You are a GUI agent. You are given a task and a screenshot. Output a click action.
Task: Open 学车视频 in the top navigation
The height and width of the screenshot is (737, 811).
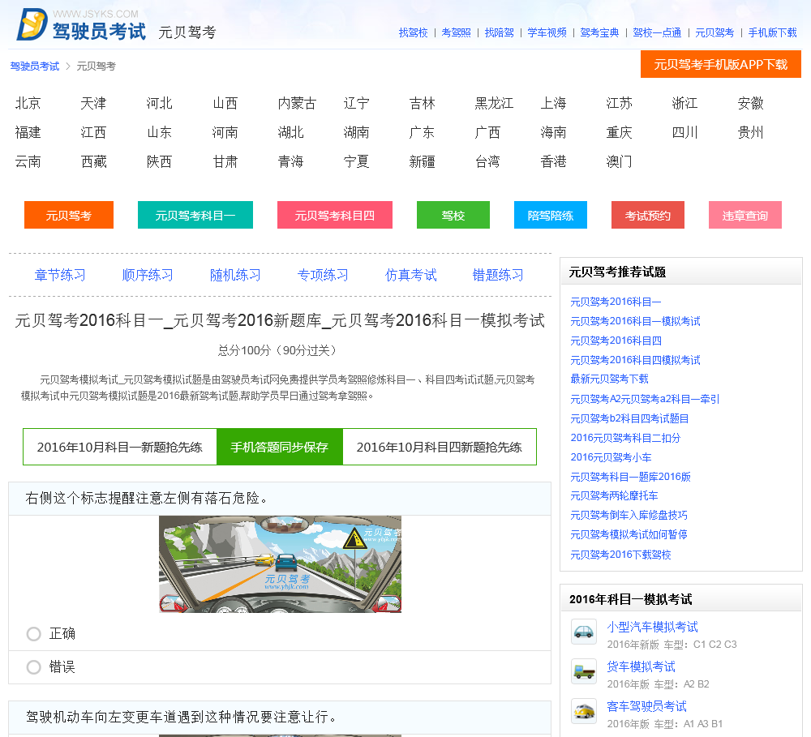(547, 32)
